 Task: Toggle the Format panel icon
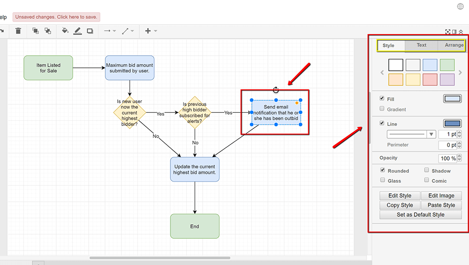tap(454, 32)
